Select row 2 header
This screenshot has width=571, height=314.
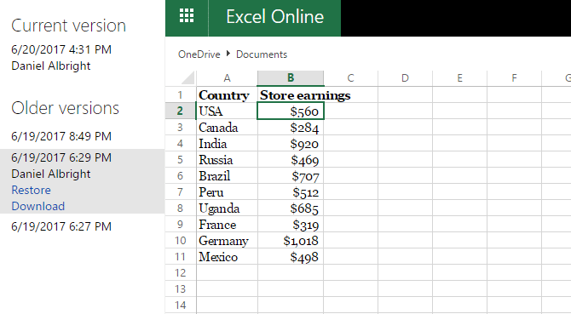point(181,111)
